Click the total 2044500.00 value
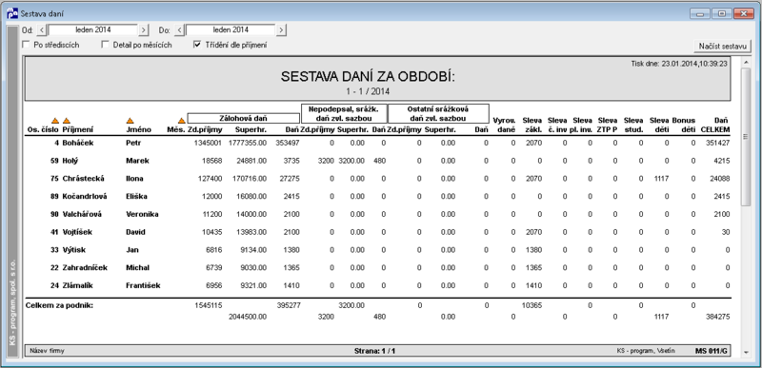Screen dimensions: 762x368 coord(248,317)
